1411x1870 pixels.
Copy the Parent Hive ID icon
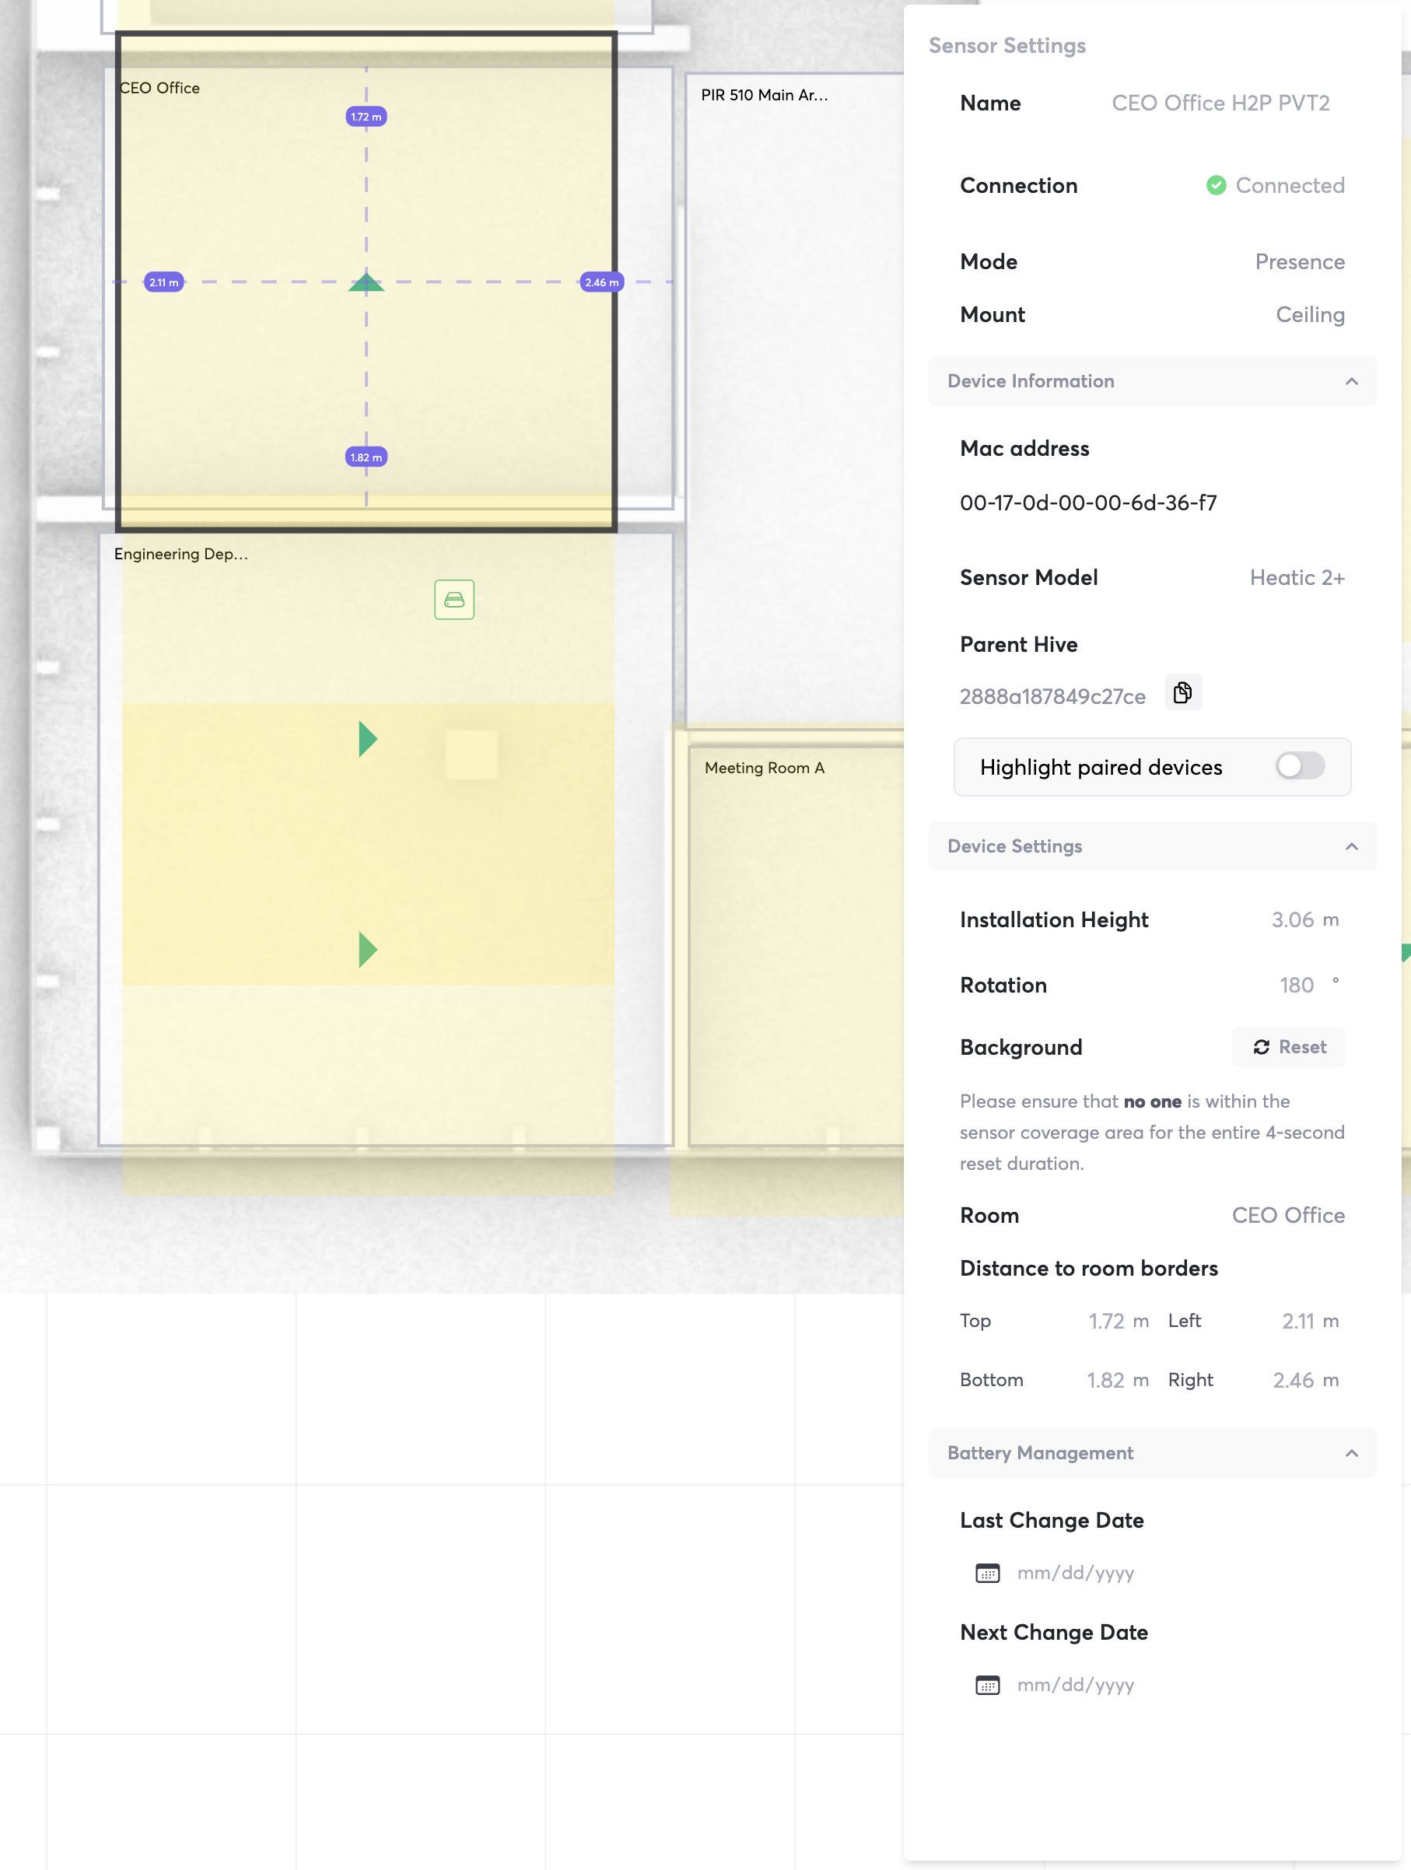(1183, 693)
